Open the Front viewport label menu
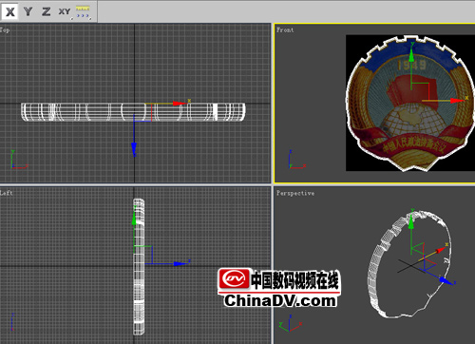This screenshot has width=475, height=344. (285, 30)
